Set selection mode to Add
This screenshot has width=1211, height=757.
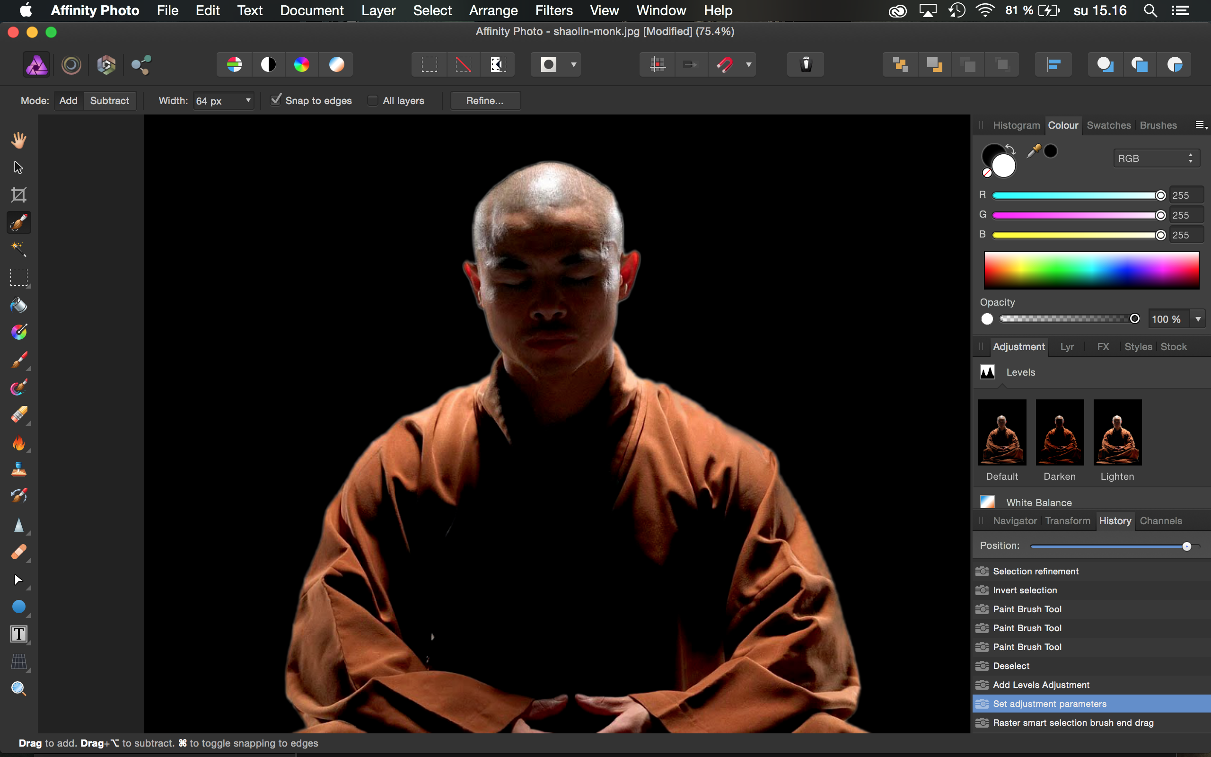pyautogui.click(x=69, y=101)
